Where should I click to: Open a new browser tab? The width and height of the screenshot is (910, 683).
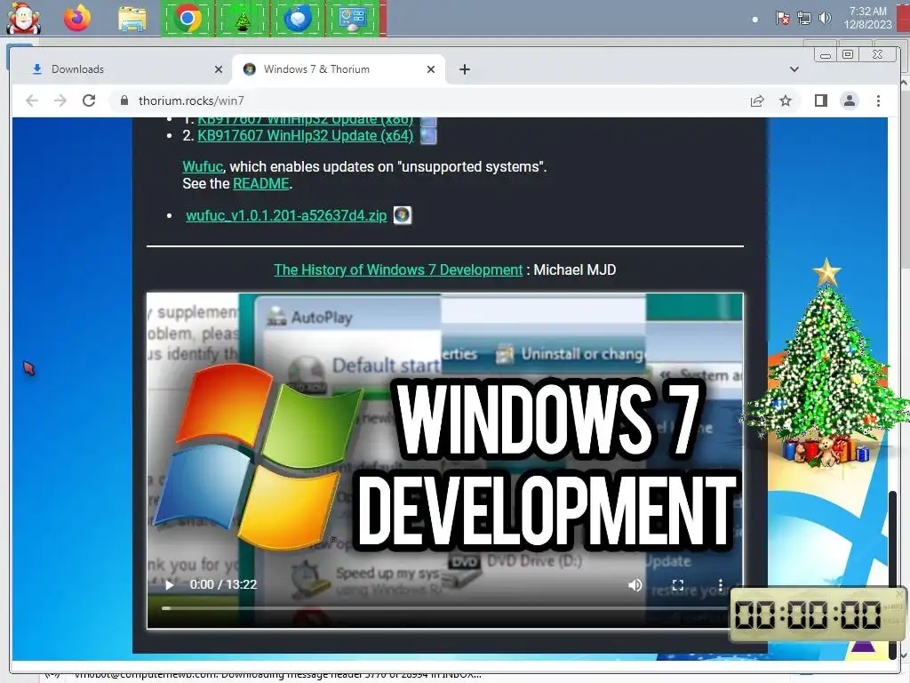point(464,69)
